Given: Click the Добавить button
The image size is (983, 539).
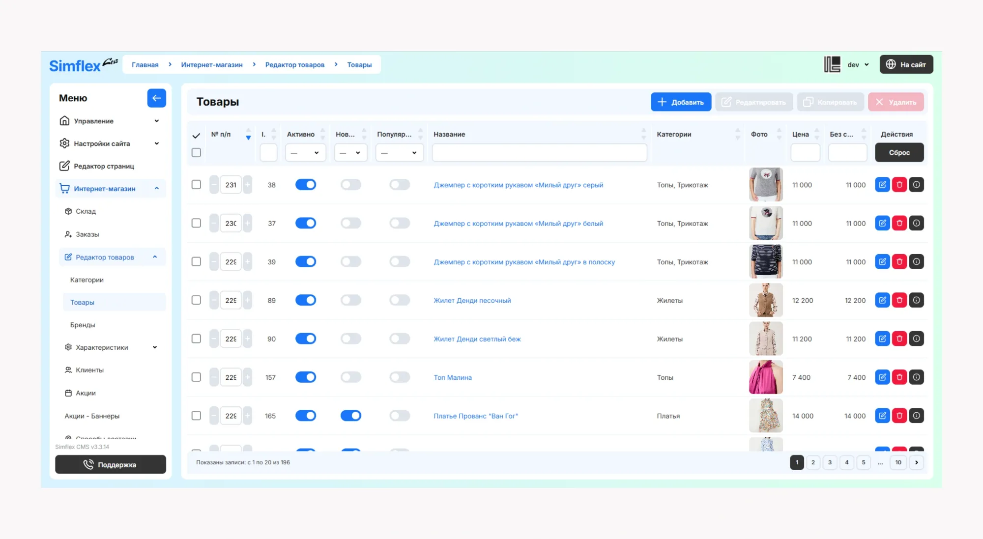Looking at the screenshot, I should 681,102.
